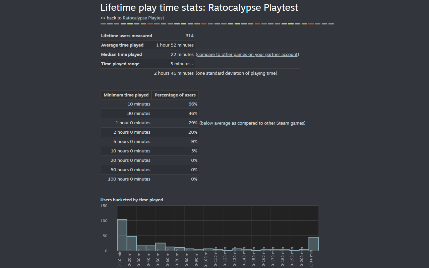Click the 66% value
Viewport: 429px width, 268px height.
tap(193, 104)
